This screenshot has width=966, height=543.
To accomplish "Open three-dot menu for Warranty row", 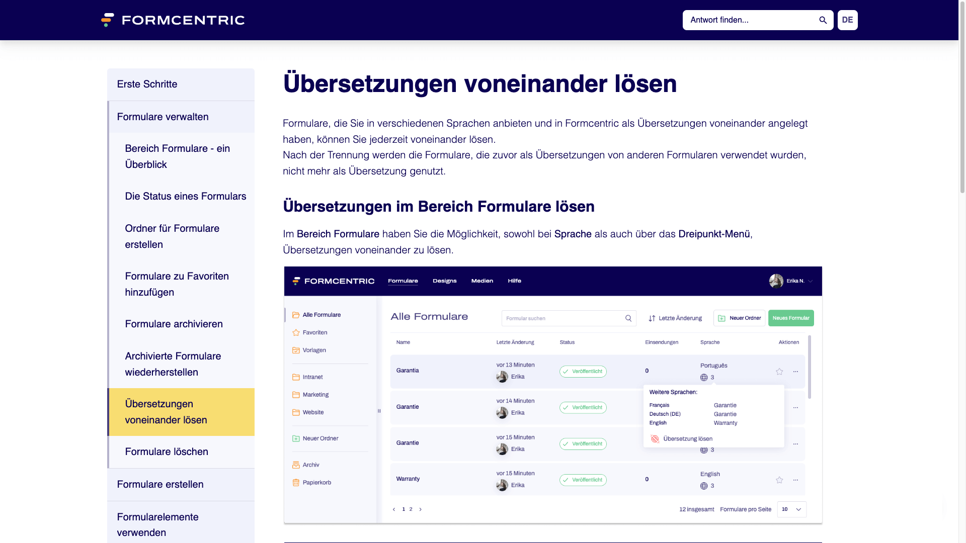I will 795,480.
